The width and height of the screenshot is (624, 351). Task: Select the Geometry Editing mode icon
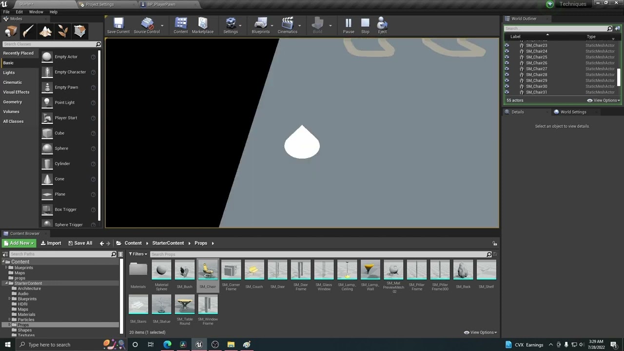[x=80, y=32]
